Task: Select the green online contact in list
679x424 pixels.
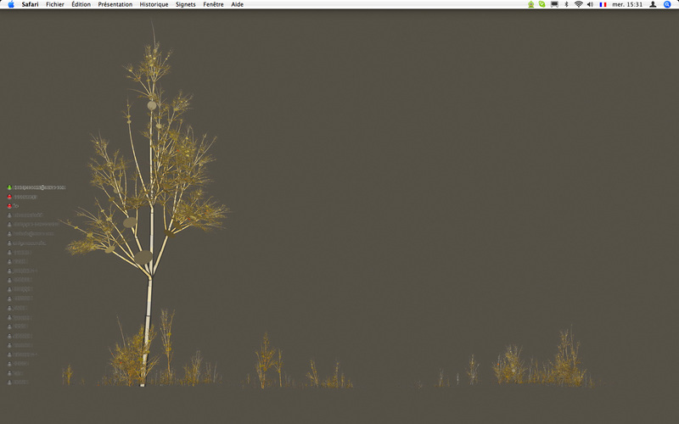Action: click(38, 187)
